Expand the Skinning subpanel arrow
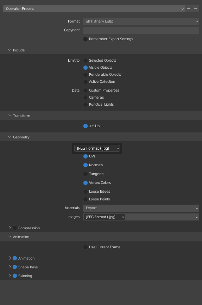 [10, 276]
